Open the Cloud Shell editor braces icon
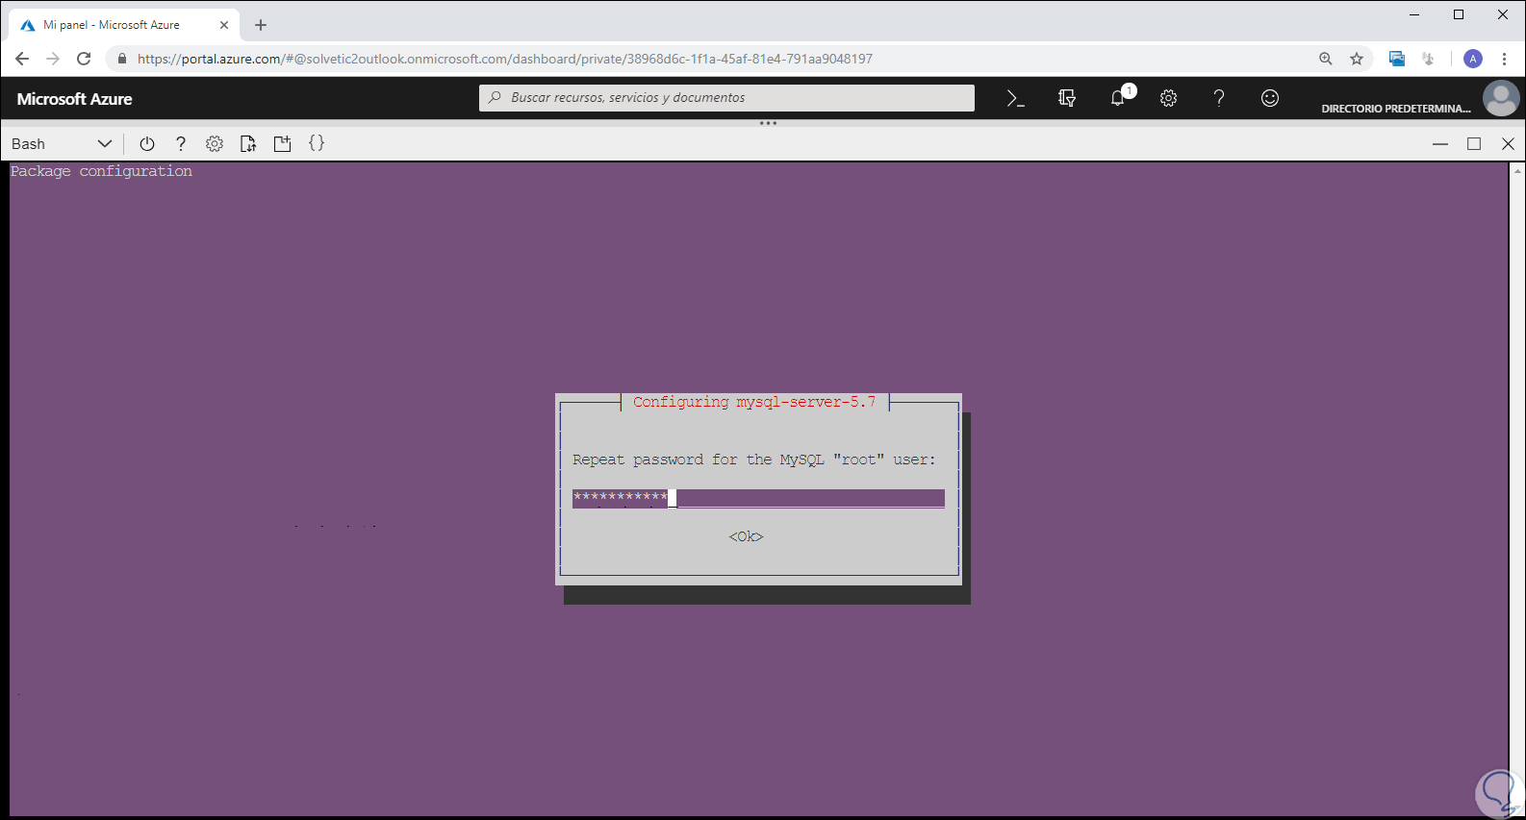Image resolution: width=1526 pixels, height=820 pixels. click(317, 143)
